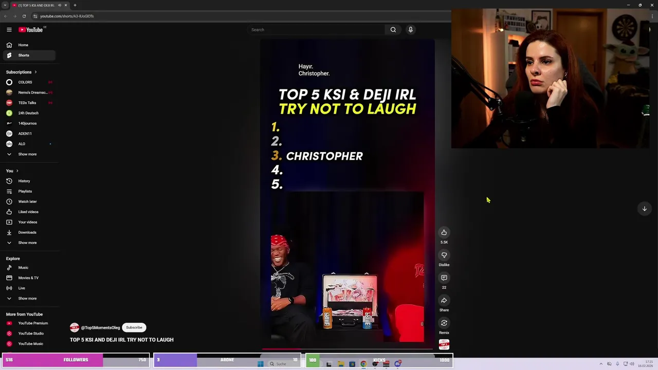Show more subscriptions under ALO
658x370 pixels.
click(x=28, y=154)
